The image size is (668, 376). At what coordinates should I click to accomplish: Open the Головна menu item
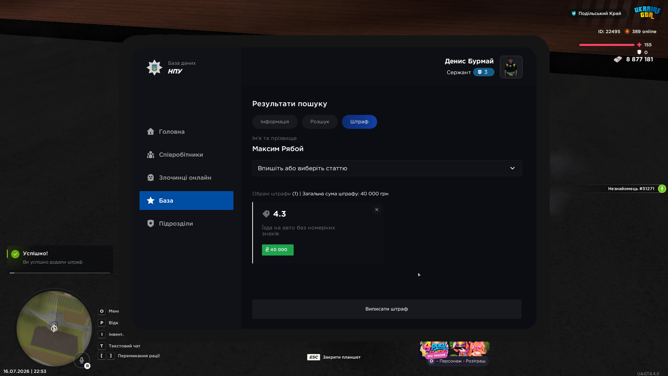coord(186,132)
